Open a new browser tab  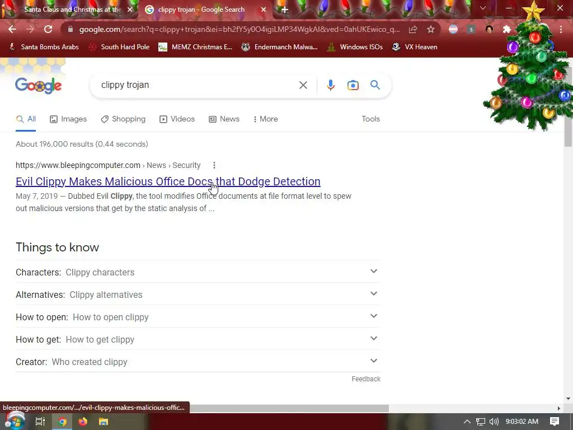pyautogui.click(x=285, y=10)
